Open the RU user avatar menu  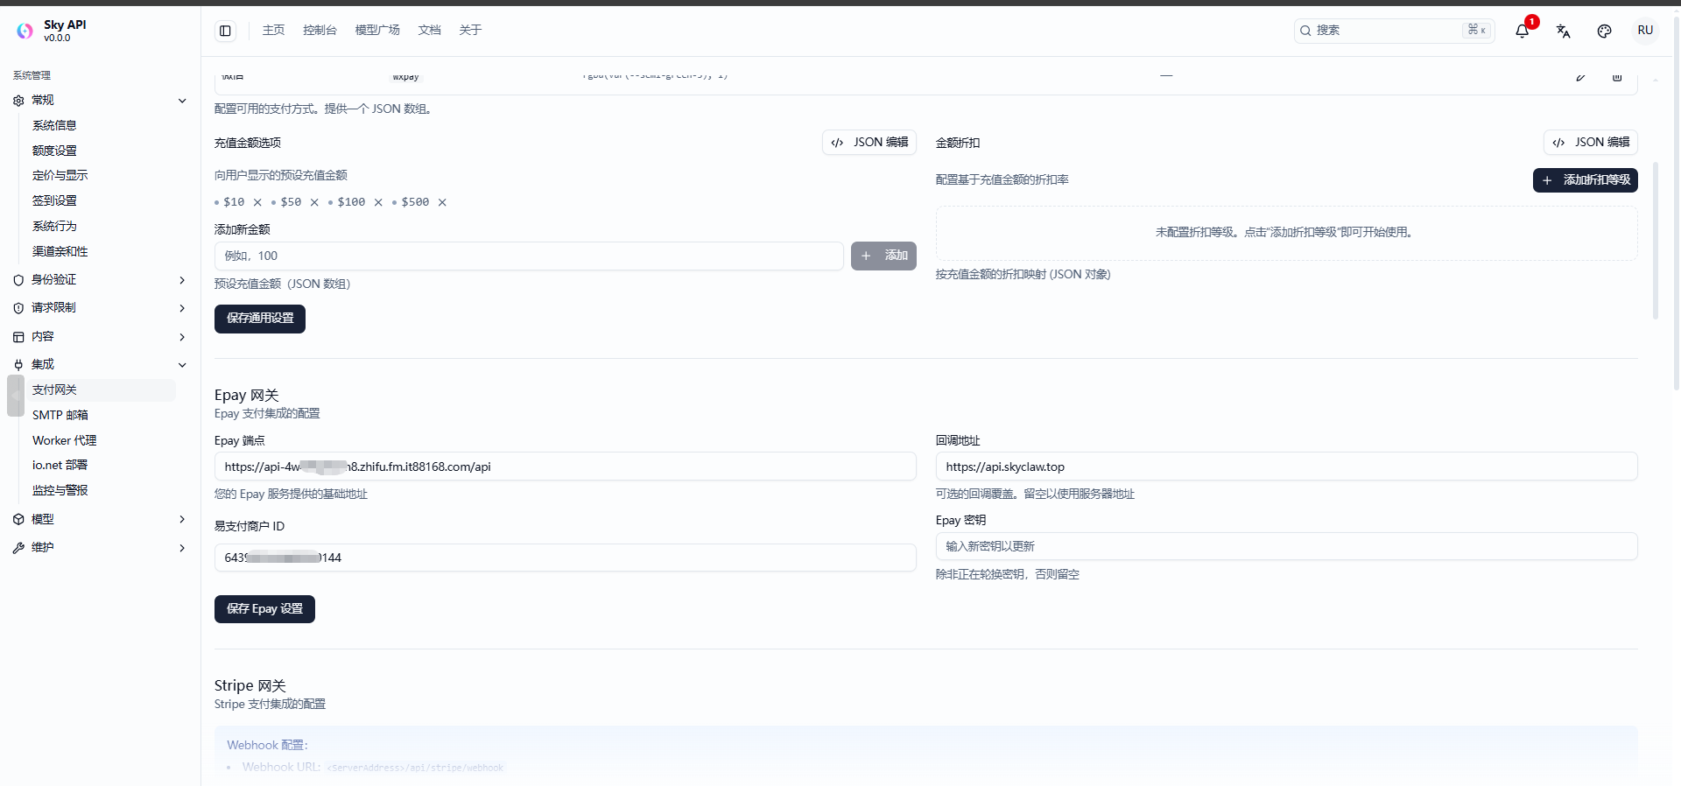pos(1645,31)
